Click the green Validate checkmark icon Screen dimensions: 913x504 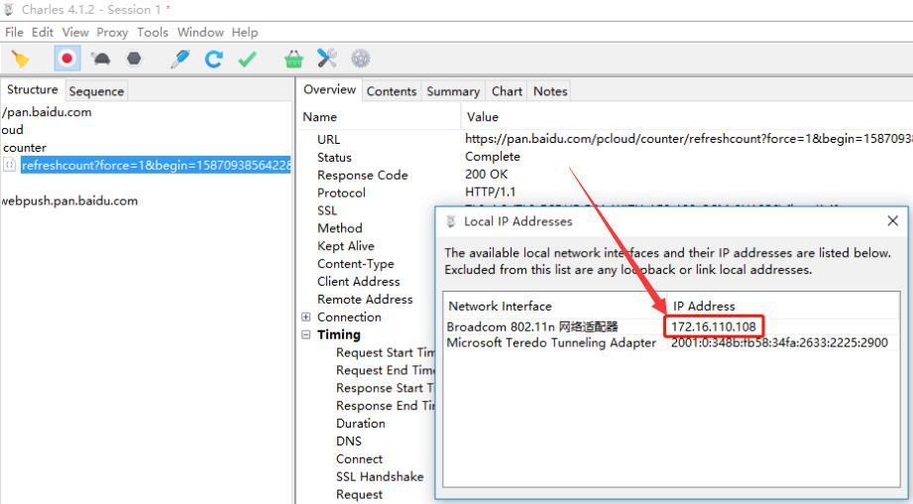pyautogui.click(x=248, y=59)
